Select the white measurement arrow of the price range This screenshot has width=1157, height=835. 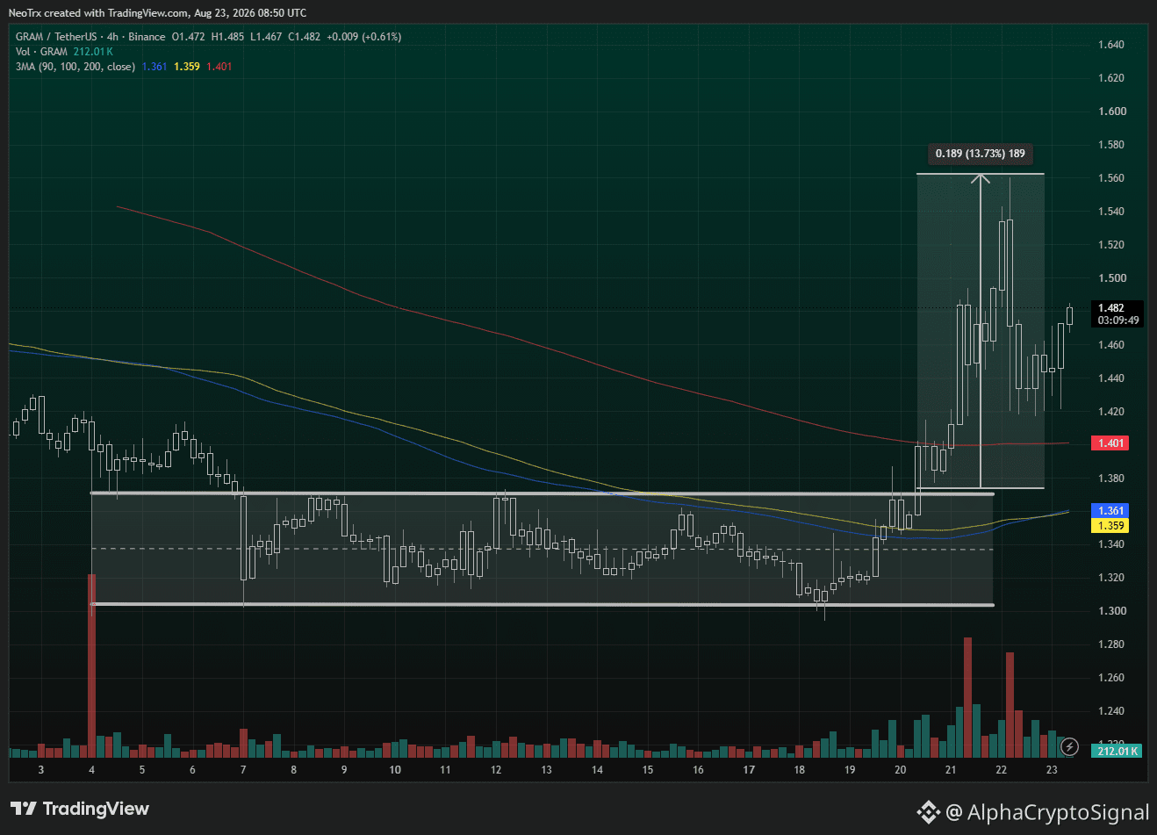click(981, 331)
